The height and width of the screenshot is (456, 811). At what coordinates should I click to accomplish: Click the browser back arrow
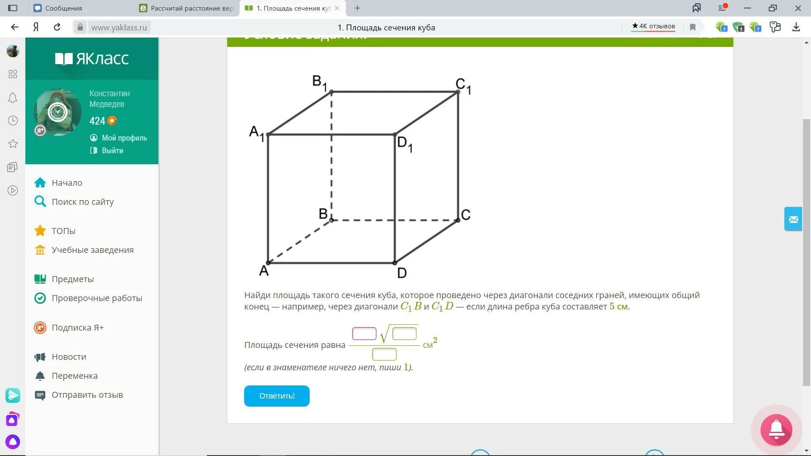pyautogui.click(x=15, y=27)
